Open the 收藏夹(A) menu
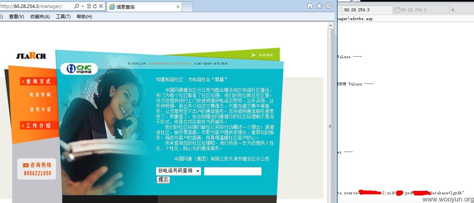The width and height of the screenshot is (474, 203). [40, 17]
